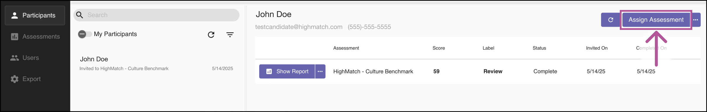Refresh the participants list
Screen dimensions: 707x112
[x=211, y=35]
